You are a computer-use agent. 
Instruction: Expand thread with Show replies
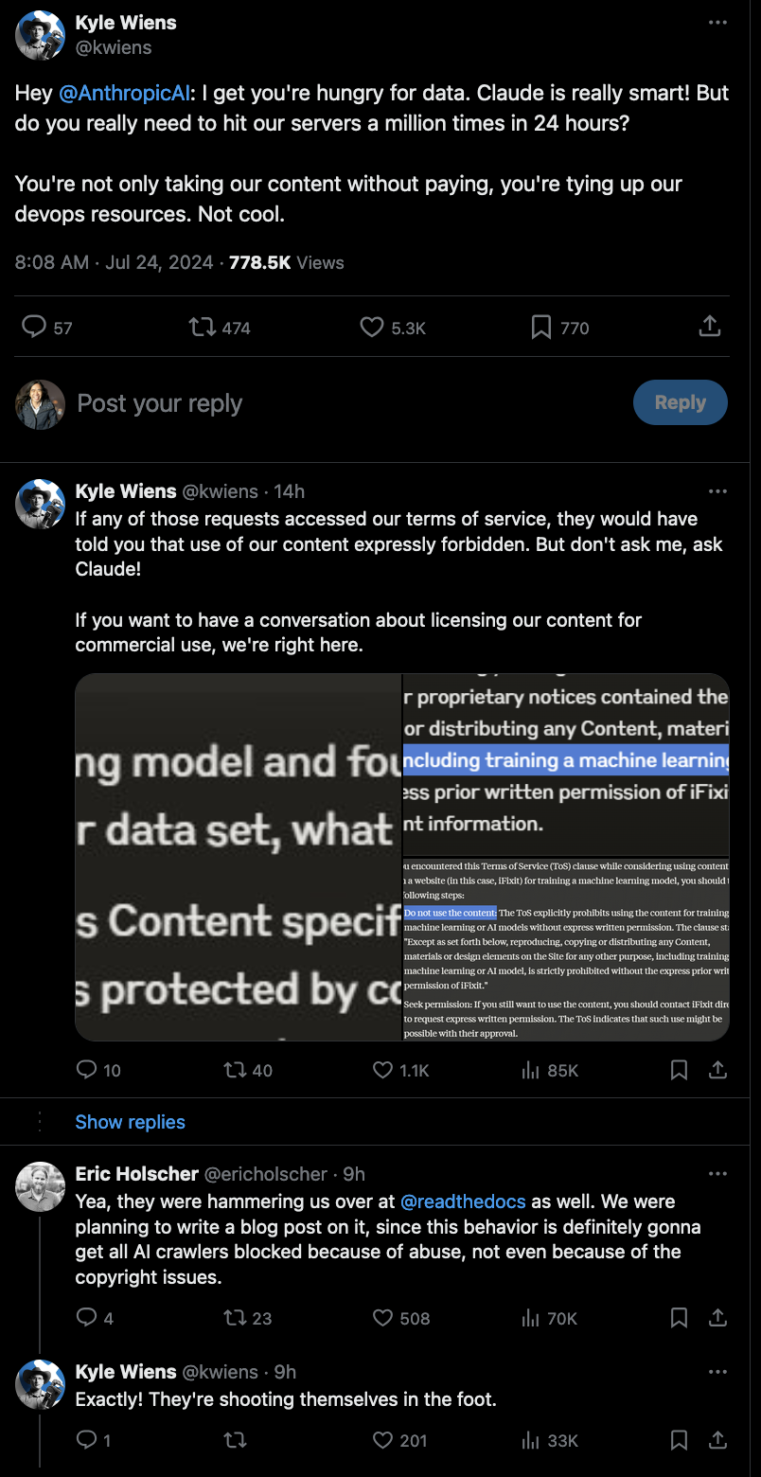tap(130, 1122)
